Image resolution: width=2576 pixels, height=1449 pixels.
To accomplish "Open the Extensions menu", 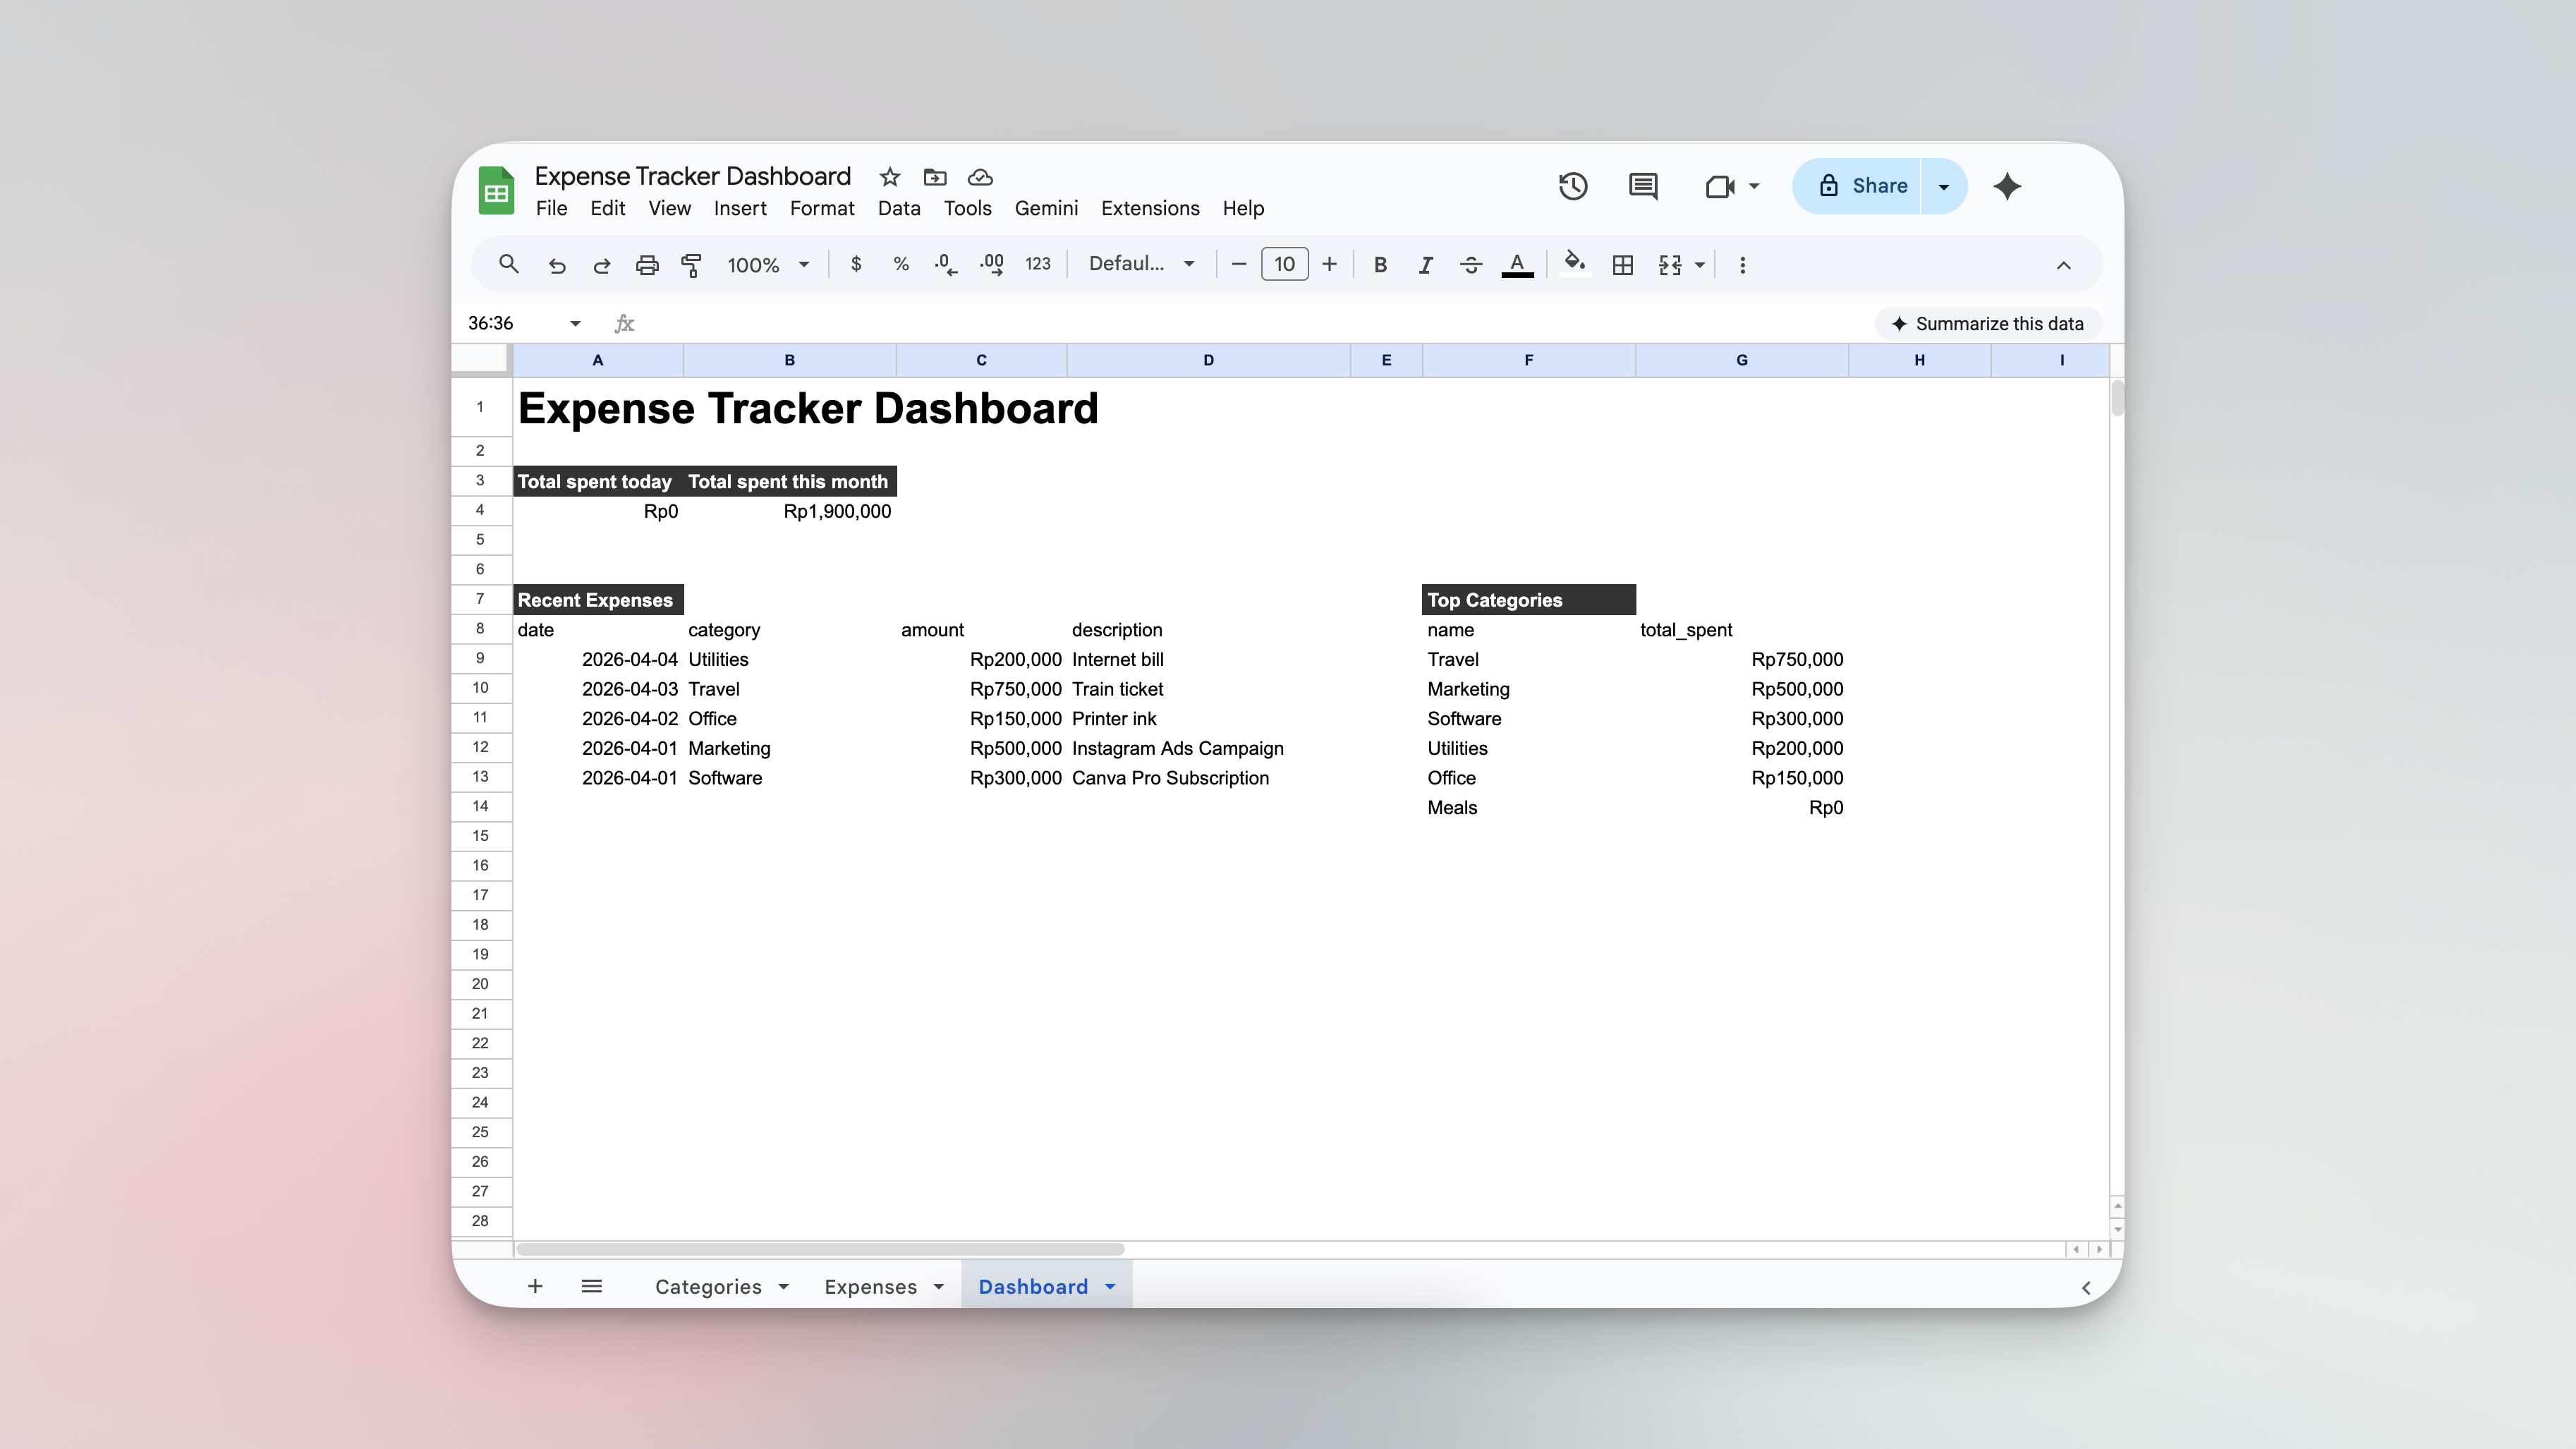I will click(x=1150, y=208).
